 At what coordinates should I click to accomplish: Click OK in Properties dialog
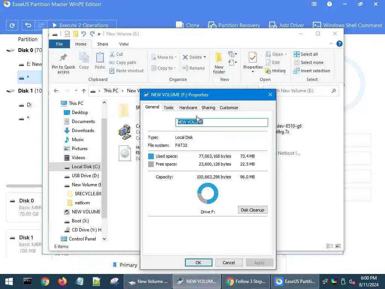(199, 262)
